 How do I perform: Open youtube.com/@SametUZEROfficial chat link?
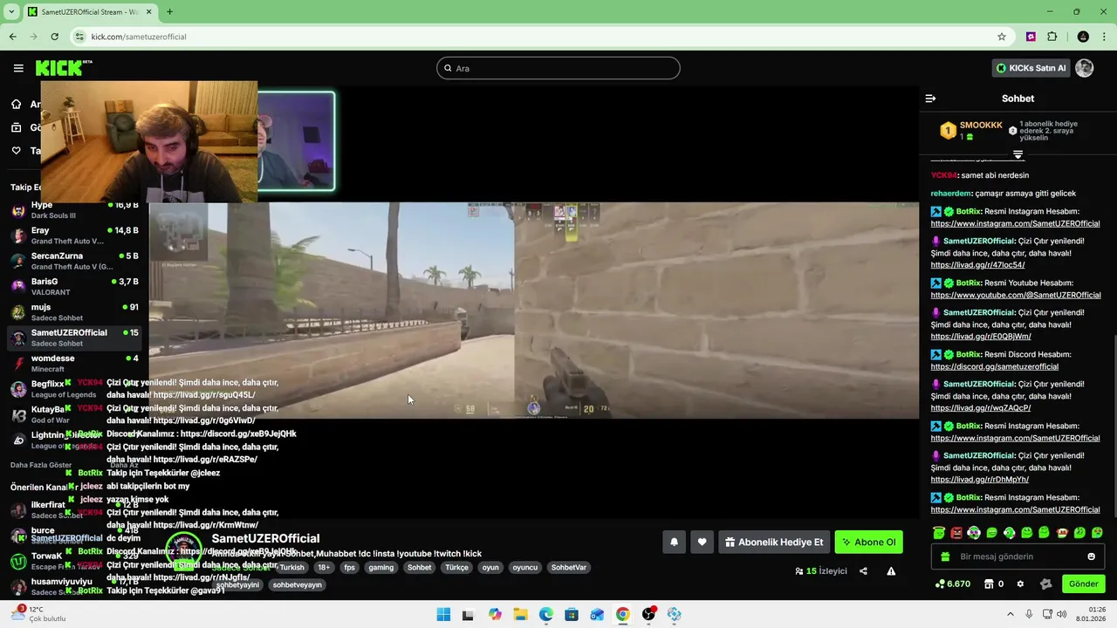click(1016, 295)
